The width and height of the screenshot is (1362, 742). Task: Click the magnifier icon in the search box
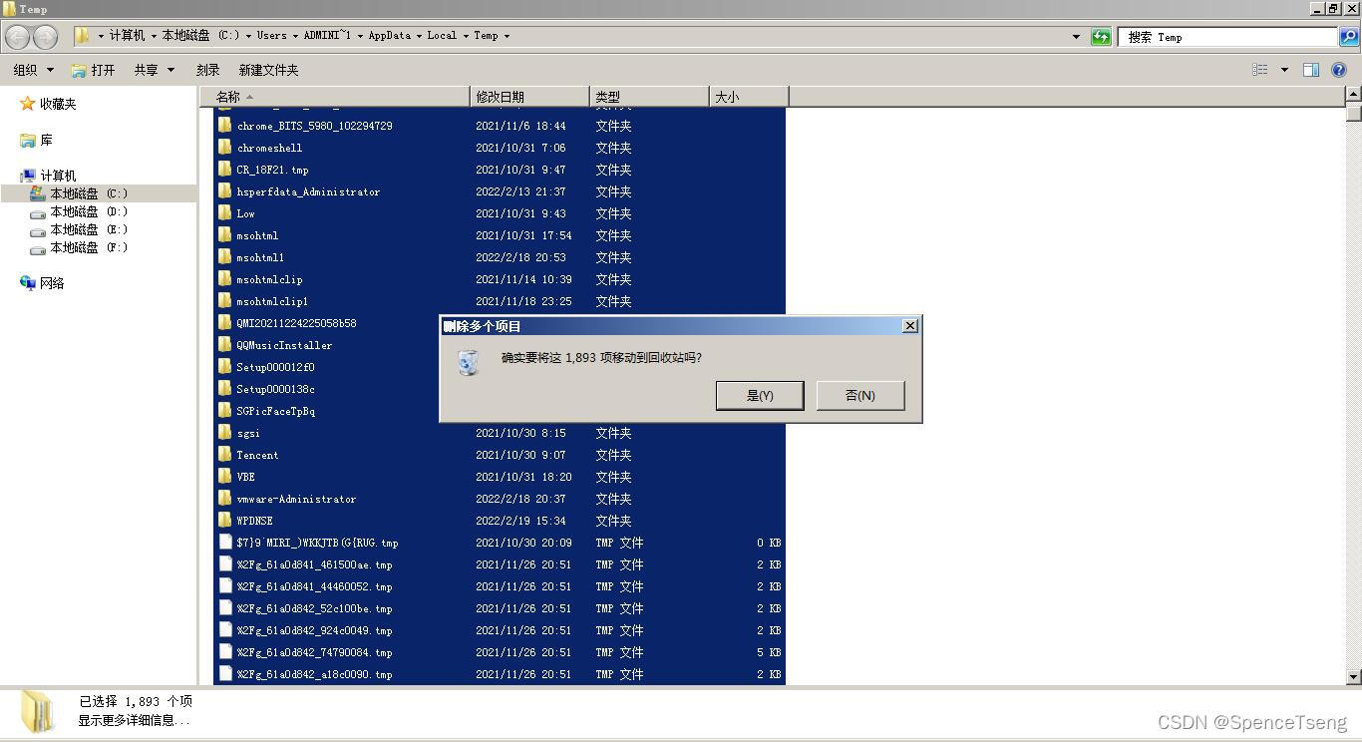click(x=1350, y=37)
